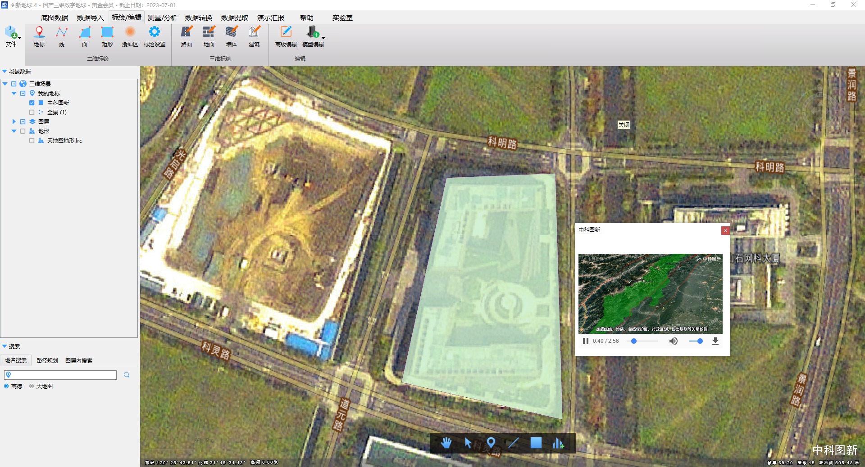Adjust the video volume slider
The image size is (865, 467).
click(x=696, y=341)
